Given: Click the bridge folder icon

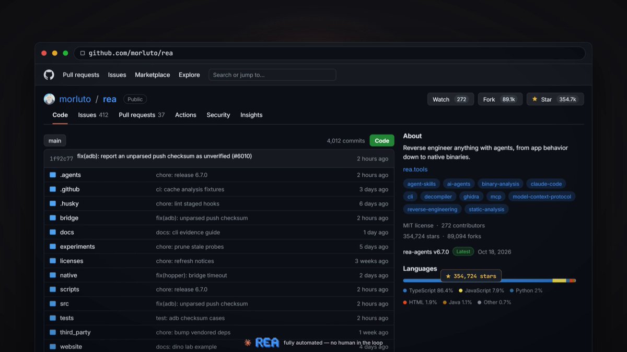Looking at the screenshot, I should (53, 218).
